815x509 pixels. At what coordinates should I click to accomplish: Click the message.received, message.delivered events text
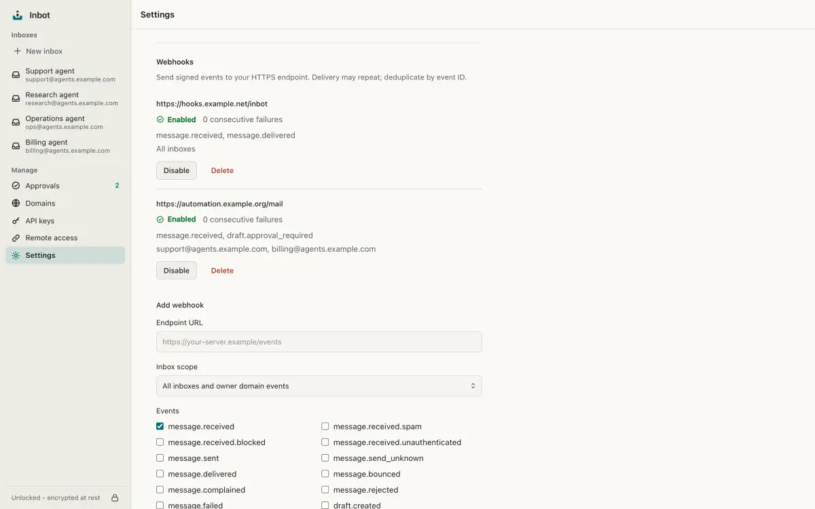tap(225, 135)
